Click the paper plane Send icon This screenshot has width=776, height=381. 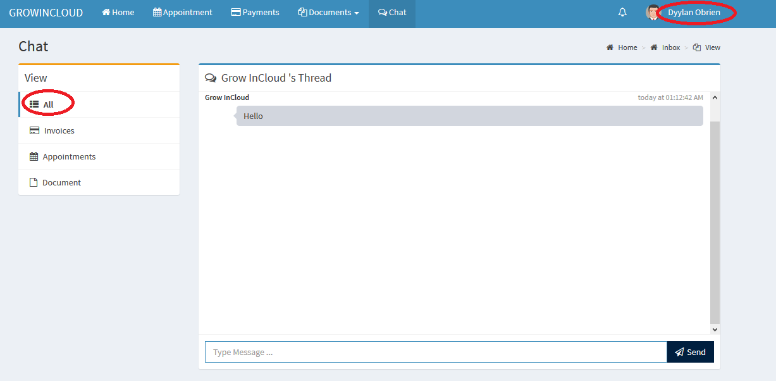(679, 353)
